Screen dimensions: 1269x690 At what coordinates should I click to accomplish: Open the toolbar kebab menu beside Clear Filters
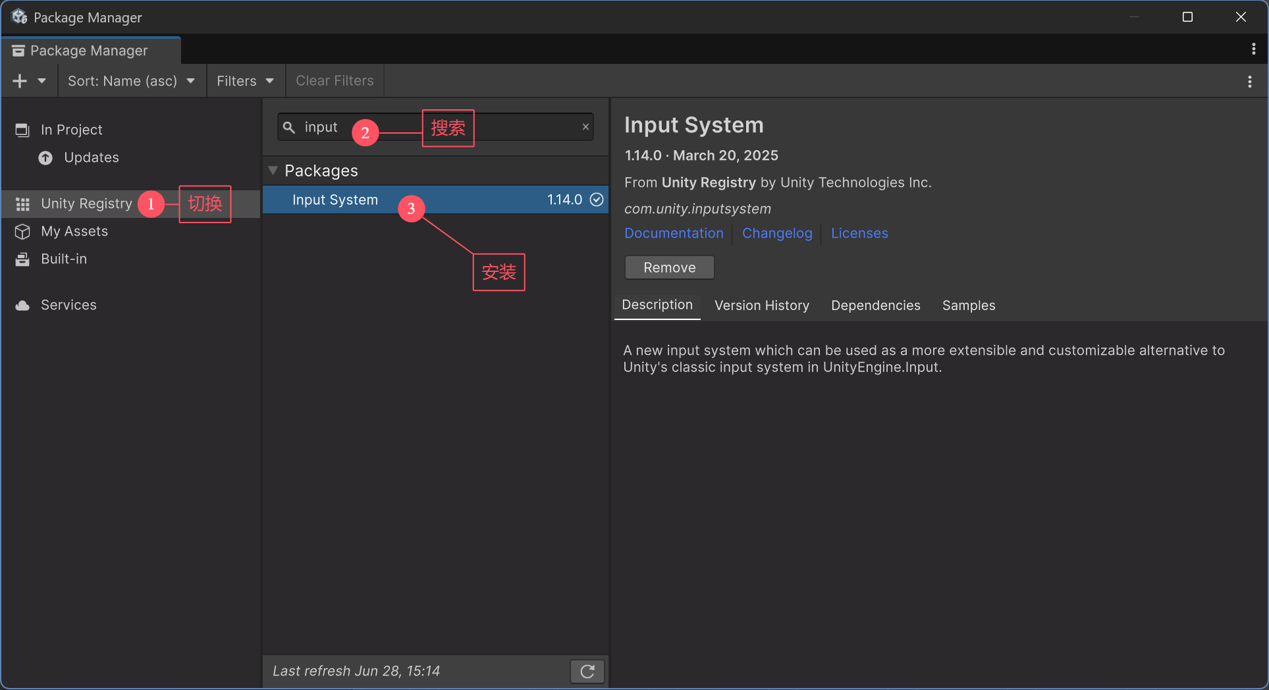(x=1249, y=82)
